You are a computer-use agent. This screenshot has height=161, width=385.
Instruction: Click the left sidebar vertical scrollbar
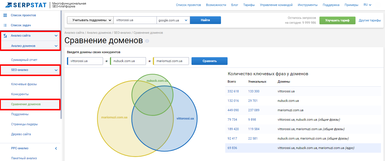(x=61, y=65)
